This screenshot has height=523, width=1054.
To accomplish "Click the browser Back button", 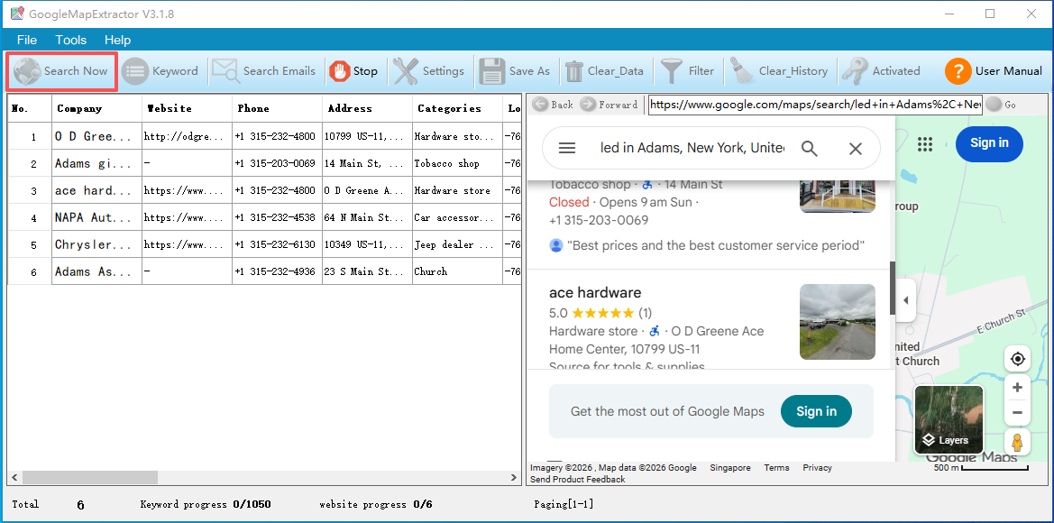I will click(x=553, y=105).
